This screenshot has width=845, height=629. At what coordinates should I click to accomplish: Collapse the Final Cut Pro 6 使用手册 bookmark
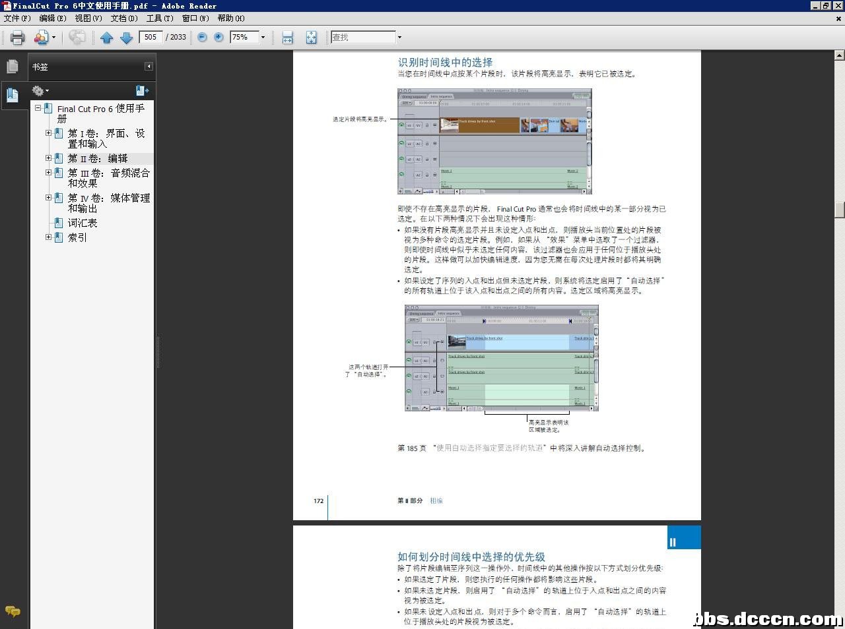[38, 108]
